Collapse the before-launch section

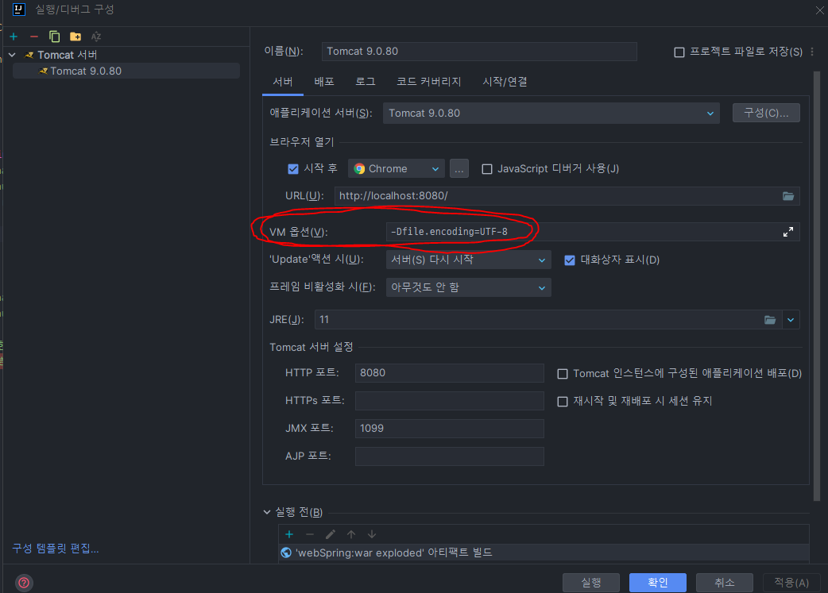coord(267,512)
